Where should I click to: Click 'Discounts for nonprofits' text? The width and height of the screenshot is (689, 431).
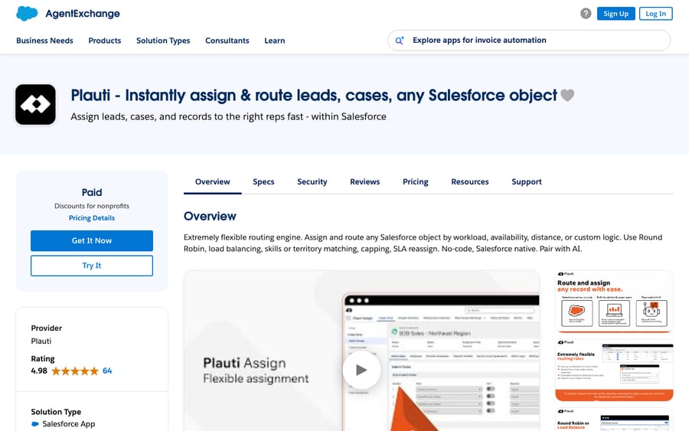[92, 206]
